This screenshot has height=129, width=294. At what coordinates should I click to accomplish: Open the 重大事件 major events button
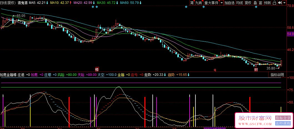click(211, 3)
